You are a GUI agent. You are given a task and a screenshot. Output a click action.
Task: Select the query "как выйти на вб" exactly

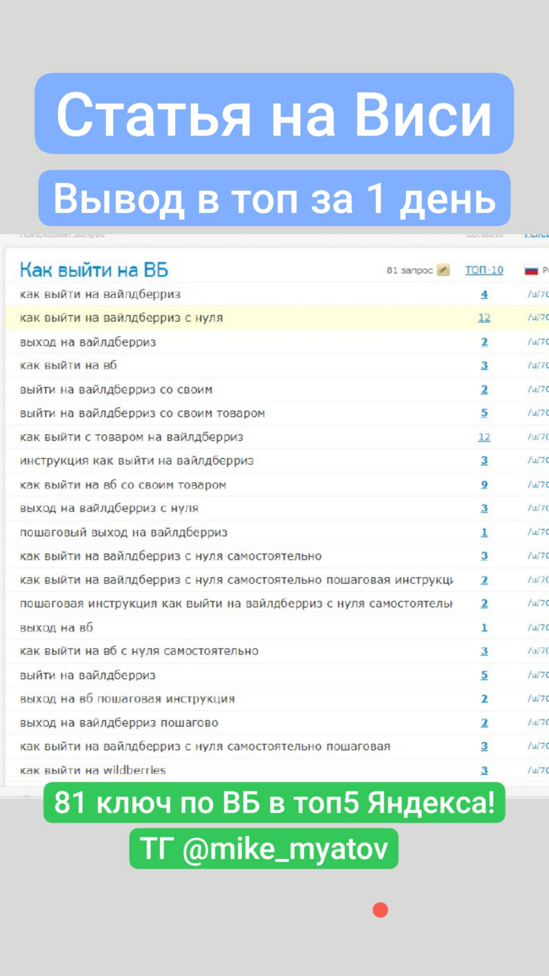pyautogui.click(x=68, y=365)
